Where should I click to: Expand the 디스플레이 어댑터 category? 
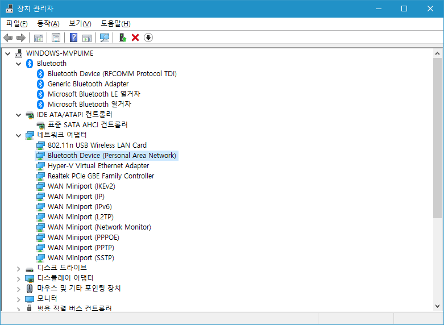tap(18, 279)
